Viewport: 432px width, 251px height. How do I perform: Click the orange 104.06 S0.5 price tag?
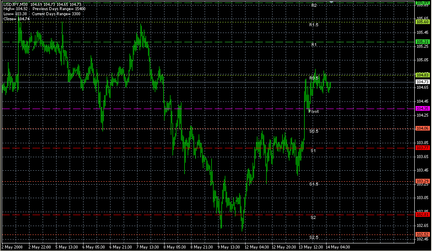tap(423, 128)
